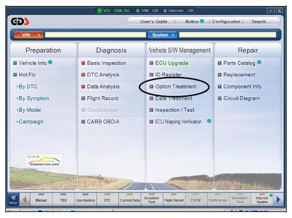Open Flight Record in bottom toolbar
The height and width of the screenshot is (218, 292).
174,199
